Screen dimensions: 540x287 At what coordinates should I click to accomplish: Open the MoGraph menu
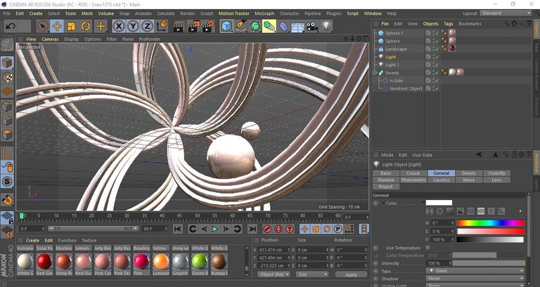(x=264, y=13)
